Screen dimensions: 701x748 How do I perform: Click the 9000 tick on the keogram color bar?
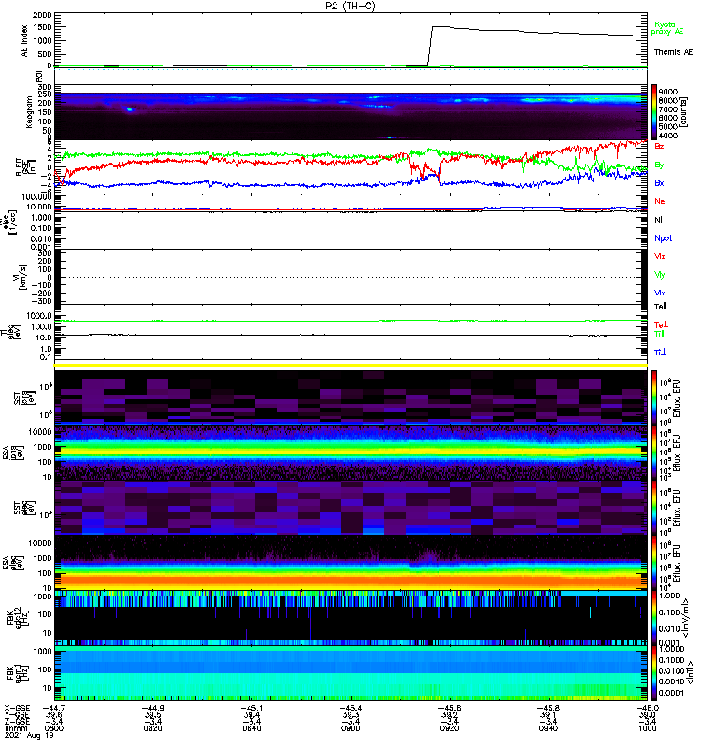pyautogui.click(x=668, y=92)
